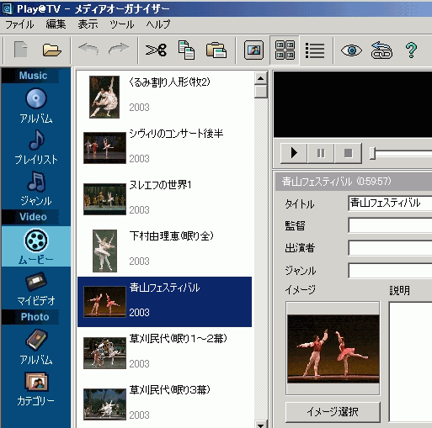432x428 pixels.
Task: Click the イメージ選択 button
Action: tap(333, 412)
